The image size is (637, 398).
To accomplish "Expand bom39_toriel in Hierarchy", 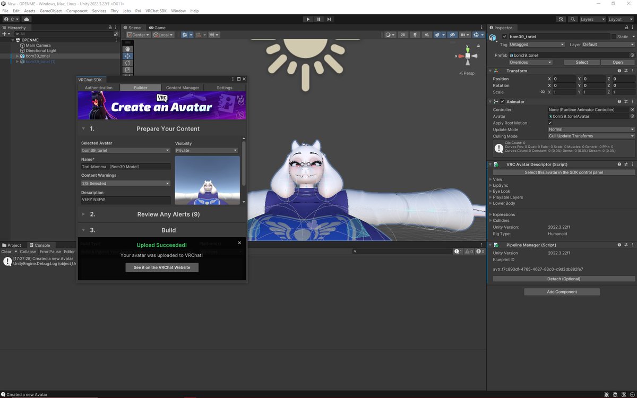I will 17,56.
